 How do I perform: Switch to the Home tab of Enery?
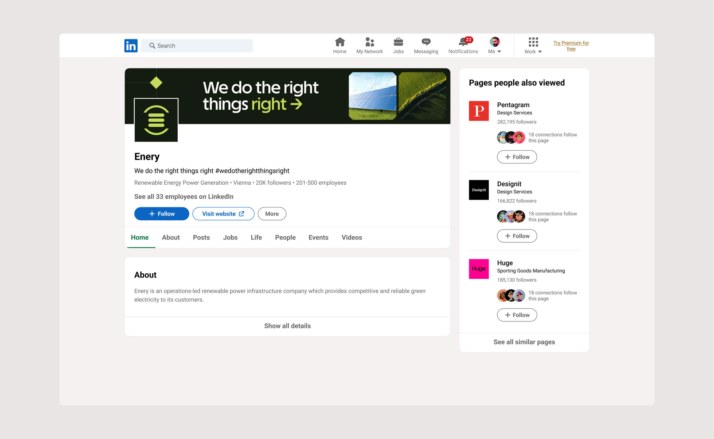coord(140,237)
